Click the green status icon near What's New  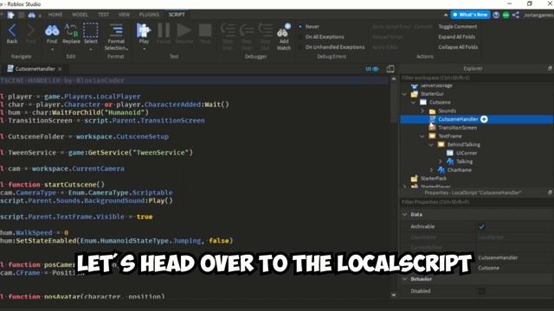(506, 15)
